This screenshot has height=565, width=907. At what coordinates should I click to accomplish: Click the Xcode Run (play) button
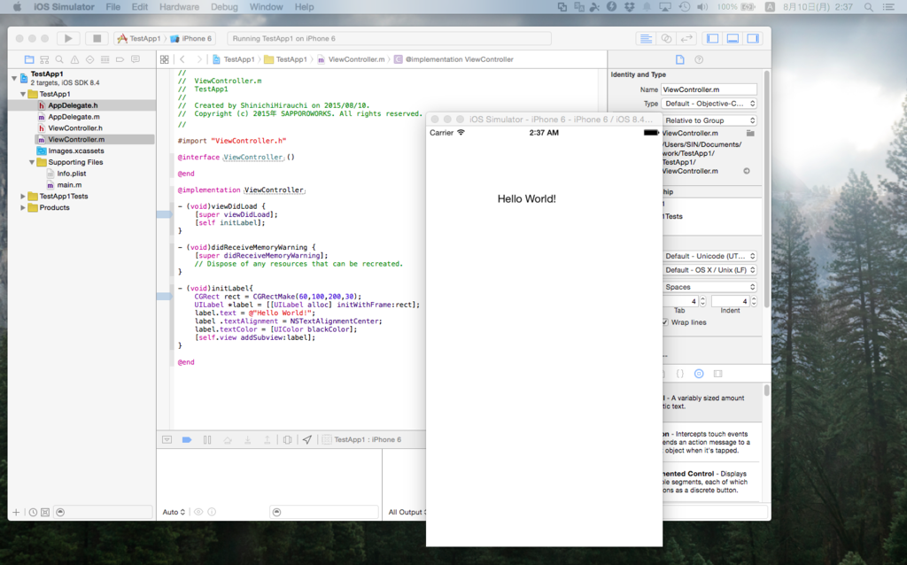pyautogui.click(x=68, y=39)
